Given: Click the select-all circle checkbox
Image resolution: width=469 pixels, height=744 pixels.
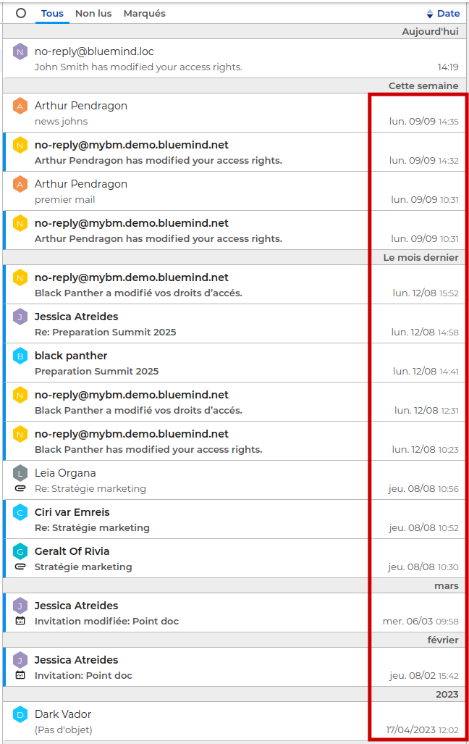Looking at the screenshot, I should coord(21,13).
